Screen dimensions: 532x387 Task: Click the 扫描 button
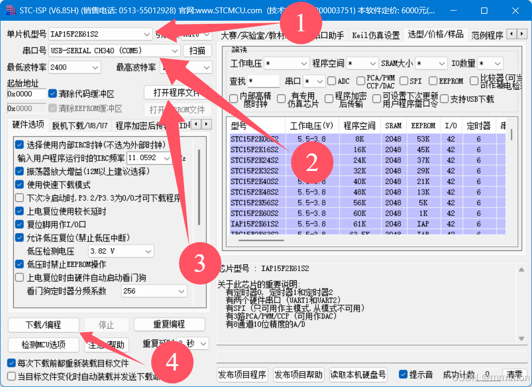(197, 51)
